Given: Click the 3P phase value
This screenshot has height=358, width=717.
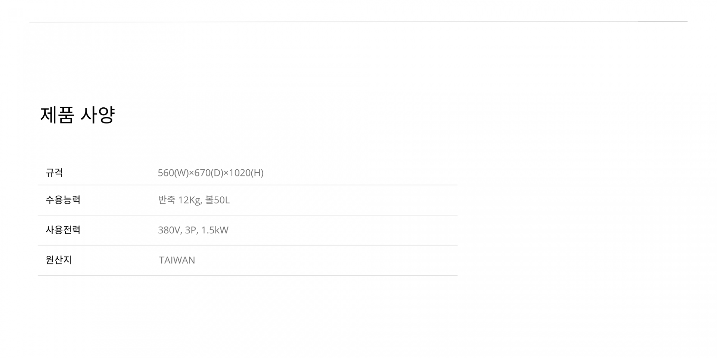Looking at the screenshot, I should pyautogui.click(x=191, y=230).
